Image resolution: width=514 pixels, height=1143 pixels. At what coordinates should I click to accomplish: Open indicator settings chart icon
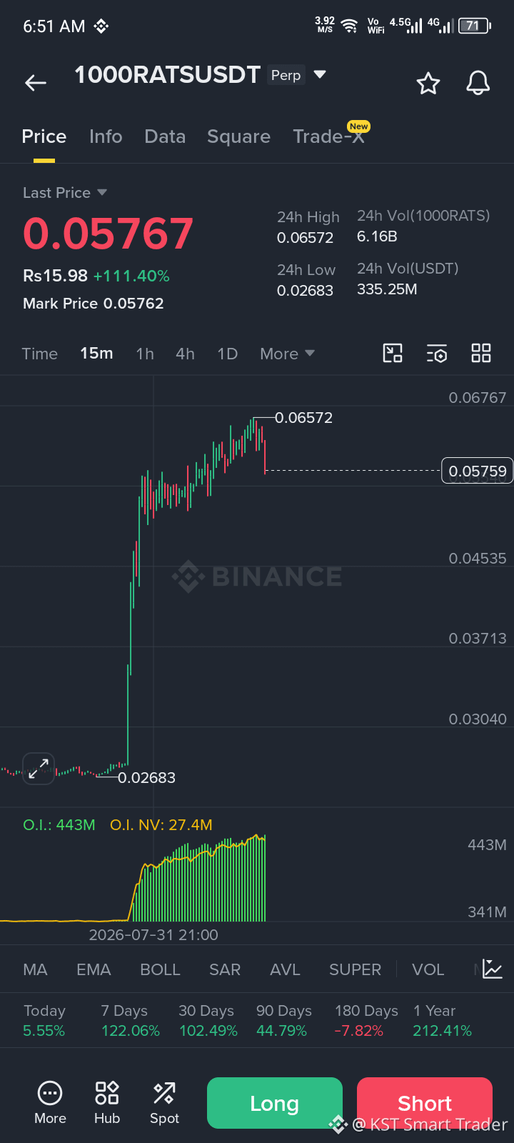[493, 969]
